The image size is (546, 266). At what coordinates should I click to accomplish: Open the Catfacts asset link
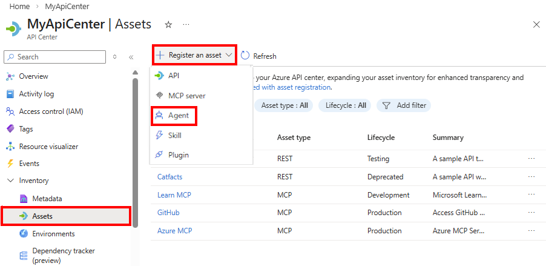pyautogui.click(x=169, y=177)
